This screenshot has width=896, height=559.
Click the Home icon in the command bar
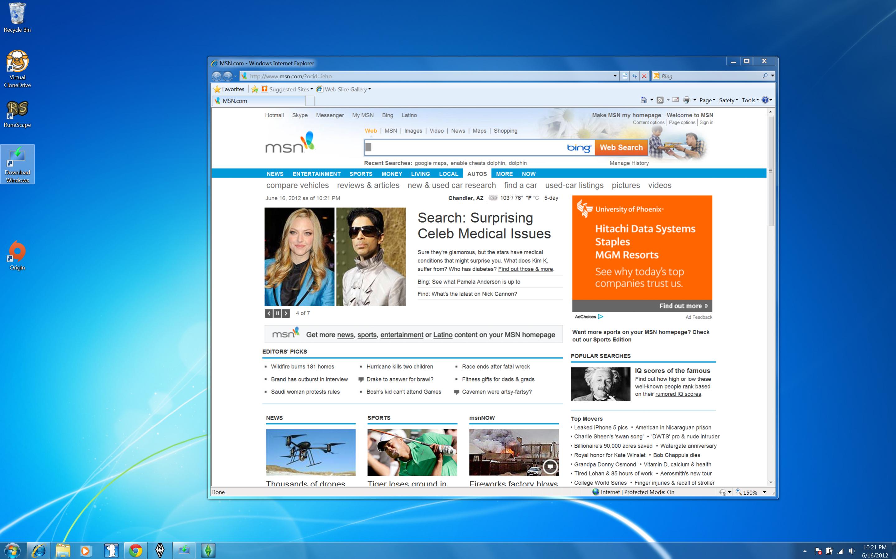[644, 100]
